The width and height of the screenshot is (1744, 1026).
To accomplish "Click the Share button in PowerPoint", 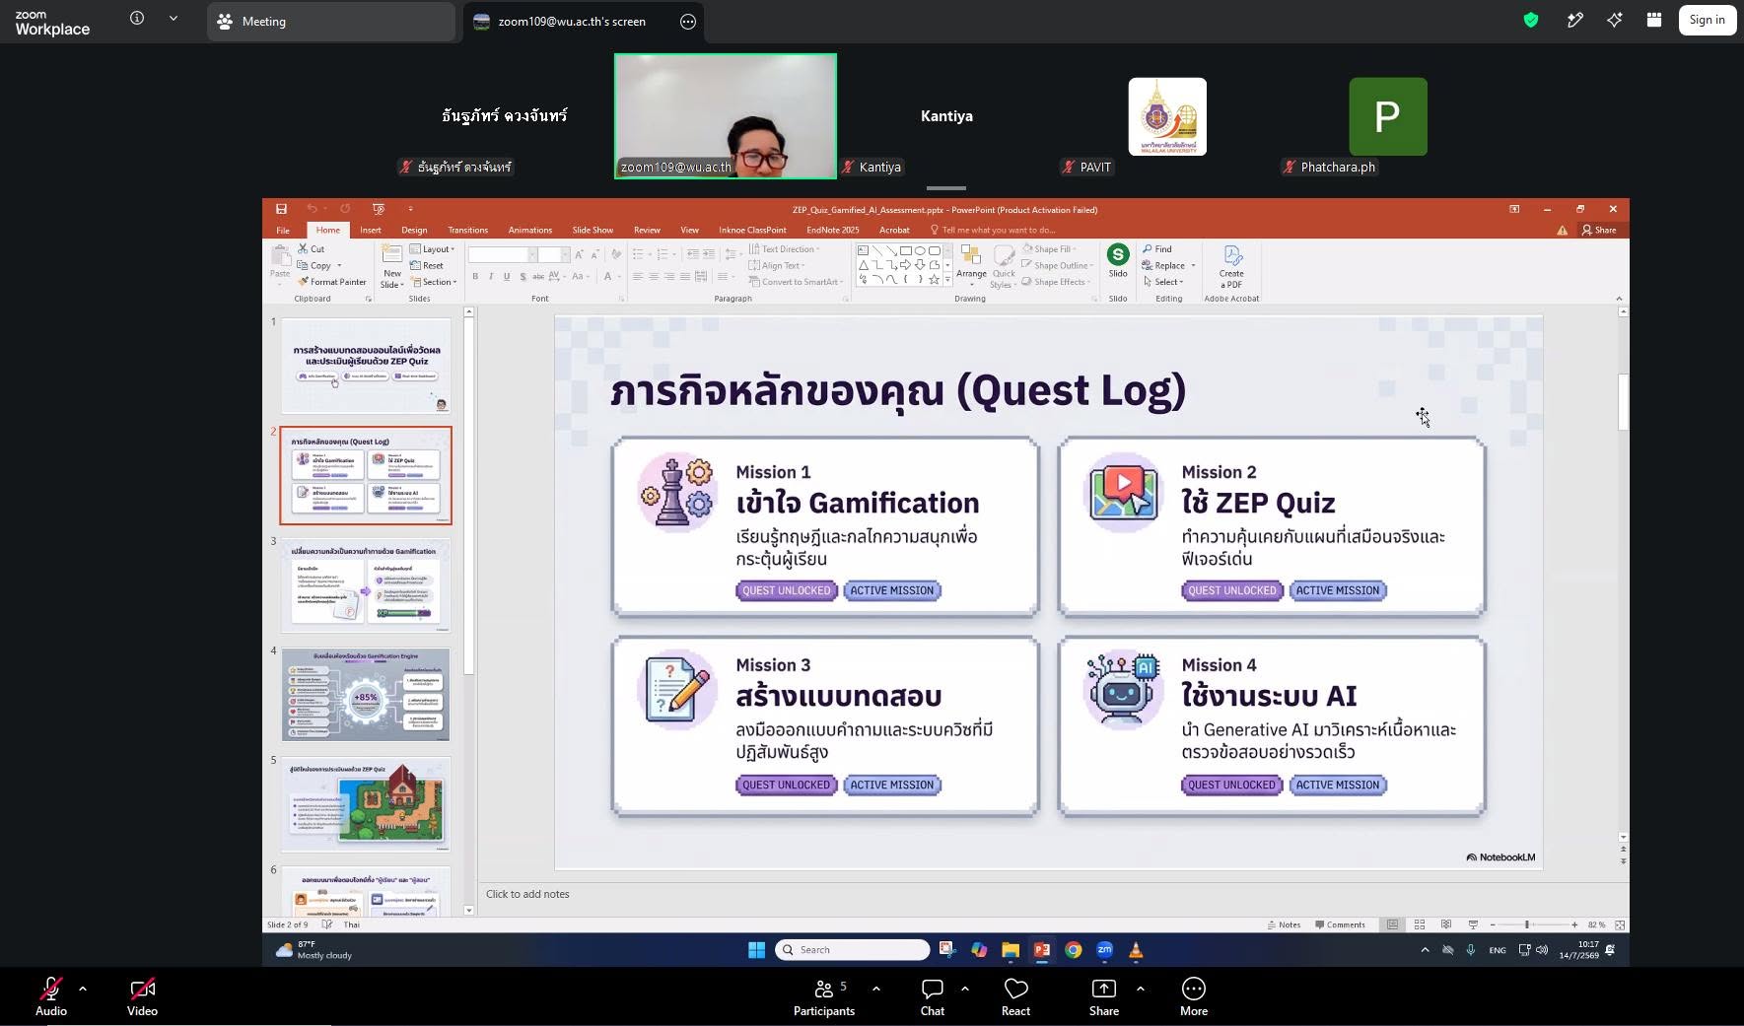I will 1599,230.
